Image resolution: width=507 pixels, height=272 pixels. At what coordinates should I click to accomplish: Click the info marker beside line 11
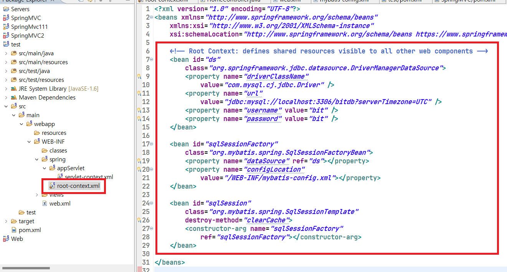click(x=139, y=93)
